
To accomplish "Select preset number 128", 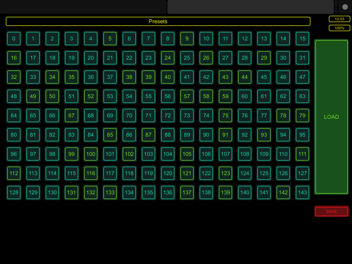I will coord(14,192).
